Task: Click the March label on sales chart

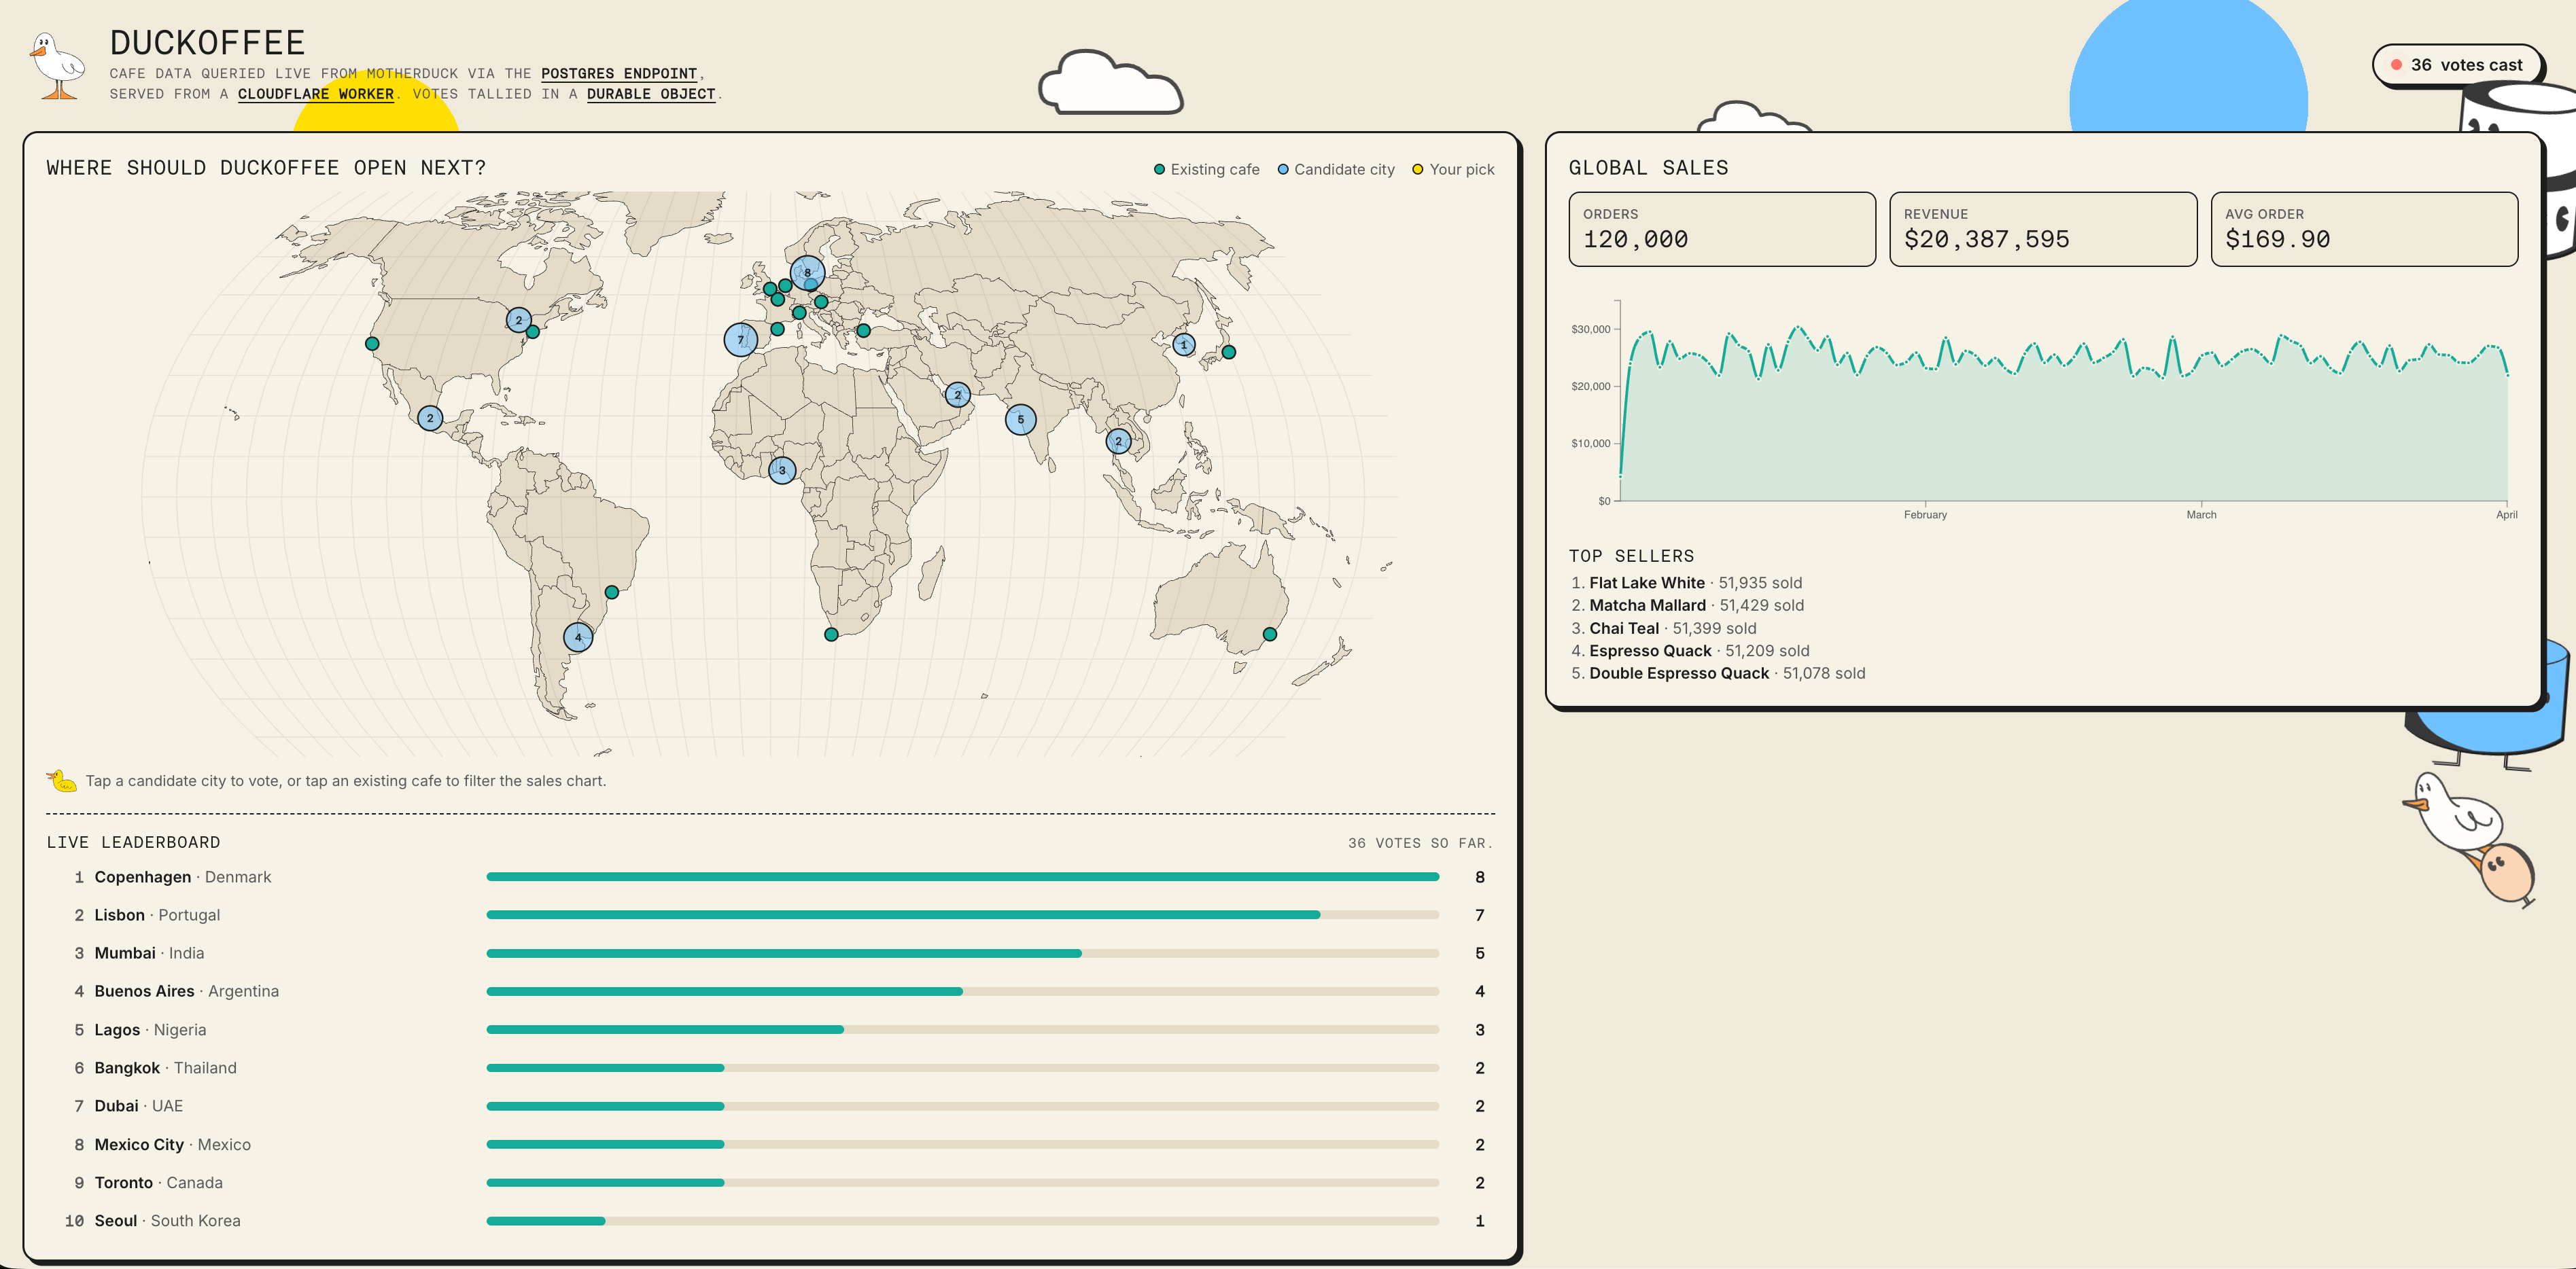Action: (2201, 514)
